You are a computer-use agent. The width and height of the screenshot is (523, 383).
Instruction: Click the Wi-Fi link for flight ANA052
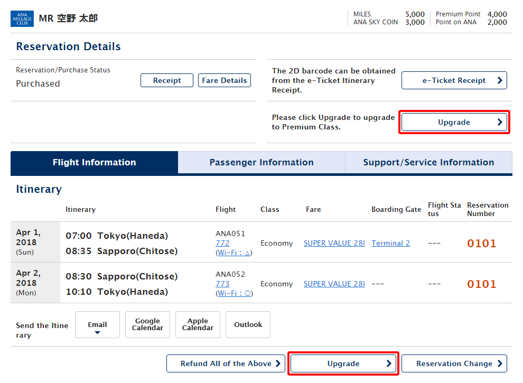point(234,293)
